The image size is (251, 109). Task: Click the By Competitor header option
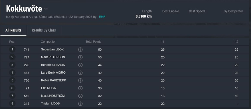(x=233, y=11)
